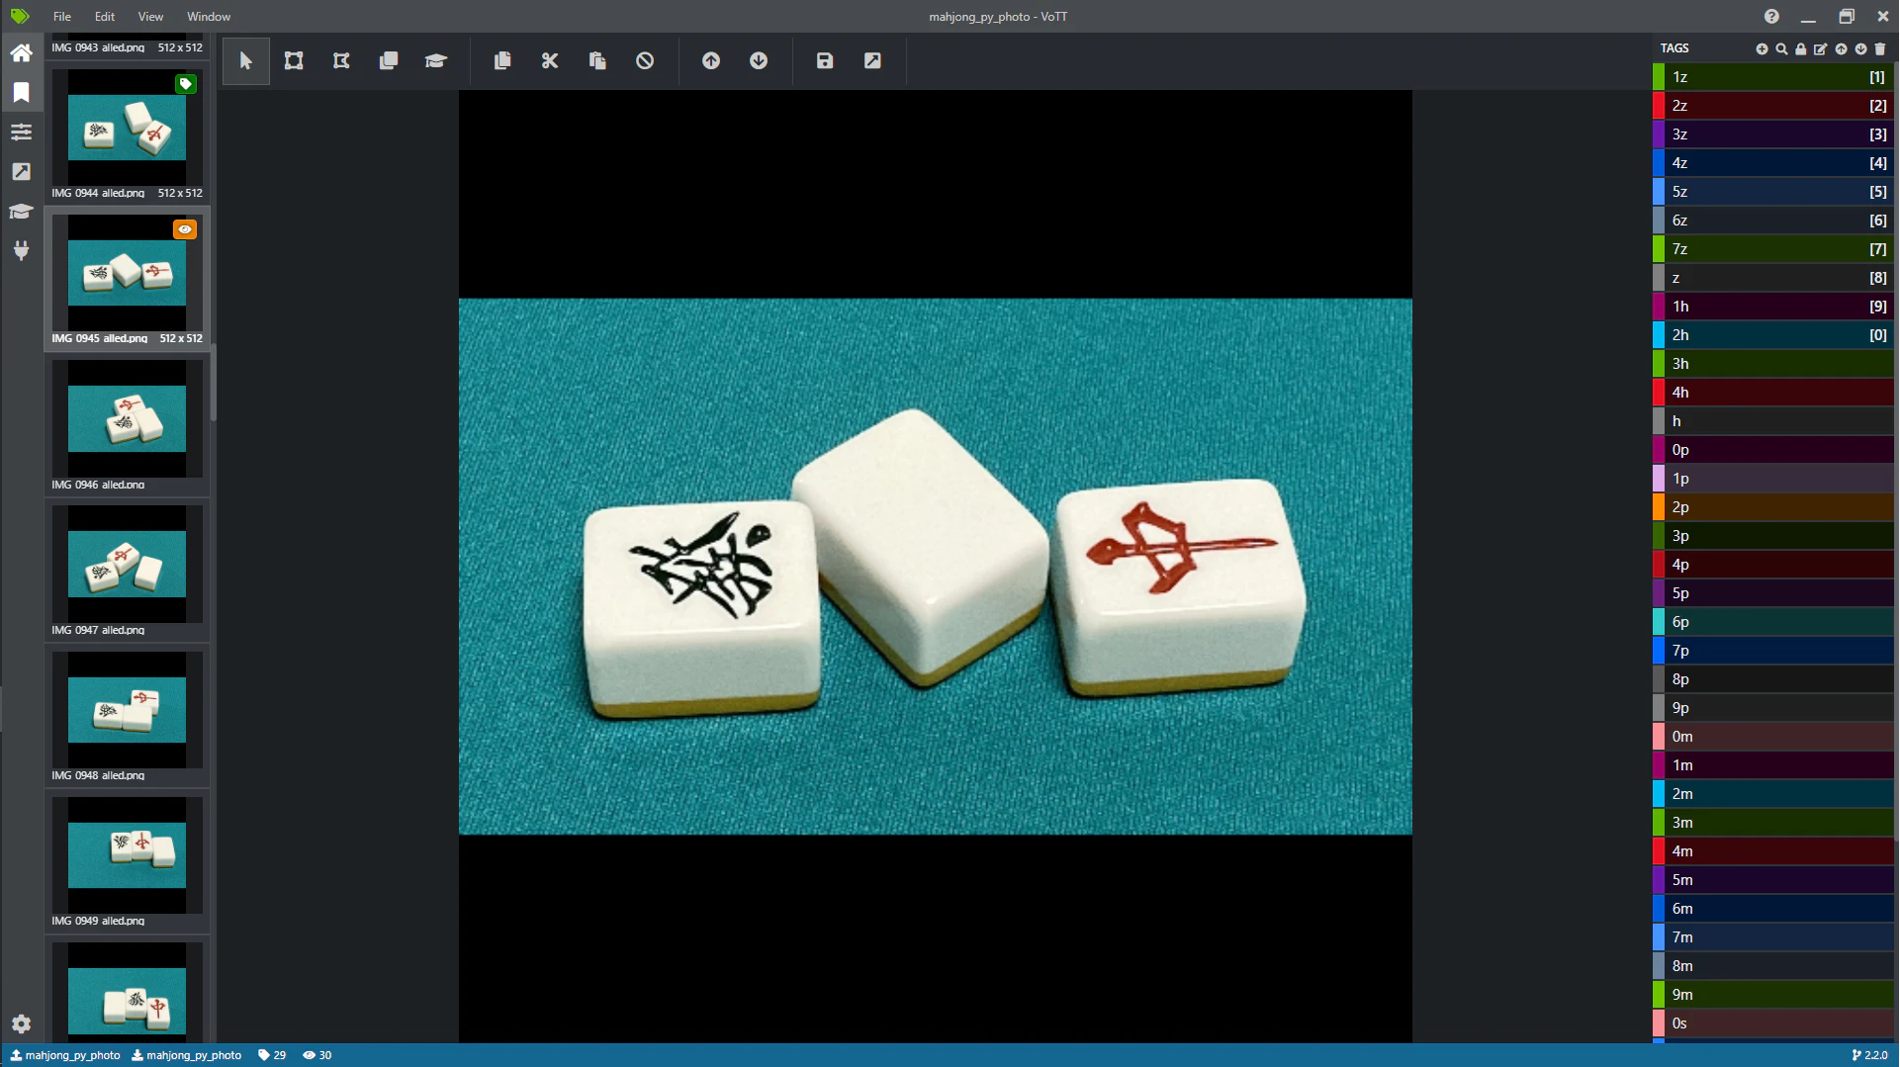Open the View menu
This screenshot has width=1900, height=1067.
point(150,17)
